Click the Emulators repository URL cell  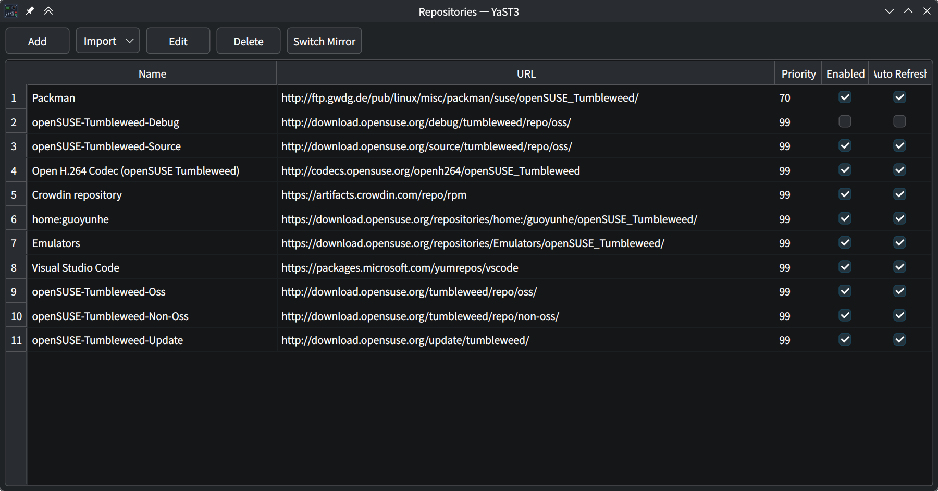coord(526,243)
